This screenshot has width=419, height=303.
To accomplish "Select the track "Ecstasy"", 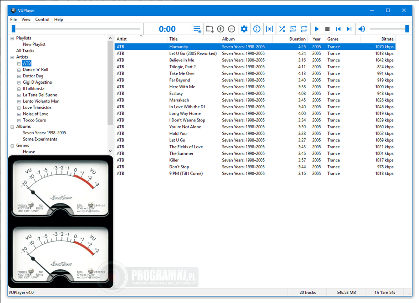I will click(x=255, y=93).
